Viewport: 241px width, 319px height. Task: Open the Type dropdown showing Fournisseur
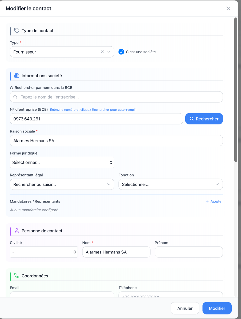click(x=109, y=52)
